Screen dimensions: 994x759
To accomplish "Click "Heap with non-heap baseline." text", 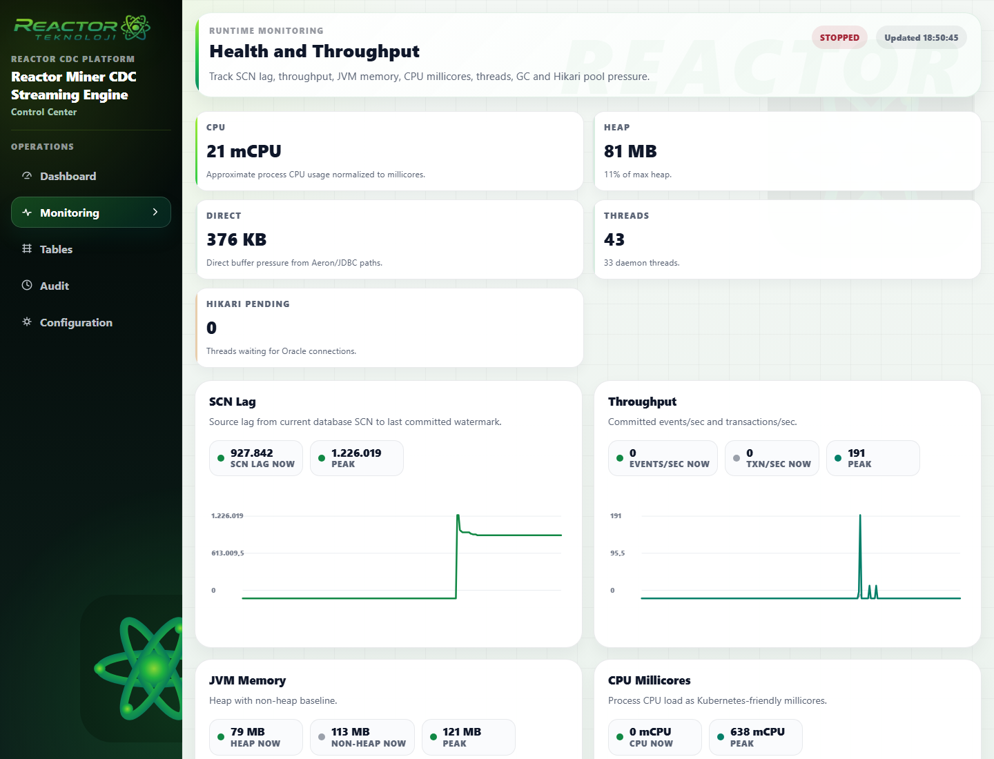I will point(273,700).
